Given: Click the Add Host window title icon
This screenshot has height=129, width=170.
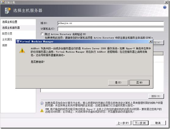Looking at the screenshot, I should [2, 2].
